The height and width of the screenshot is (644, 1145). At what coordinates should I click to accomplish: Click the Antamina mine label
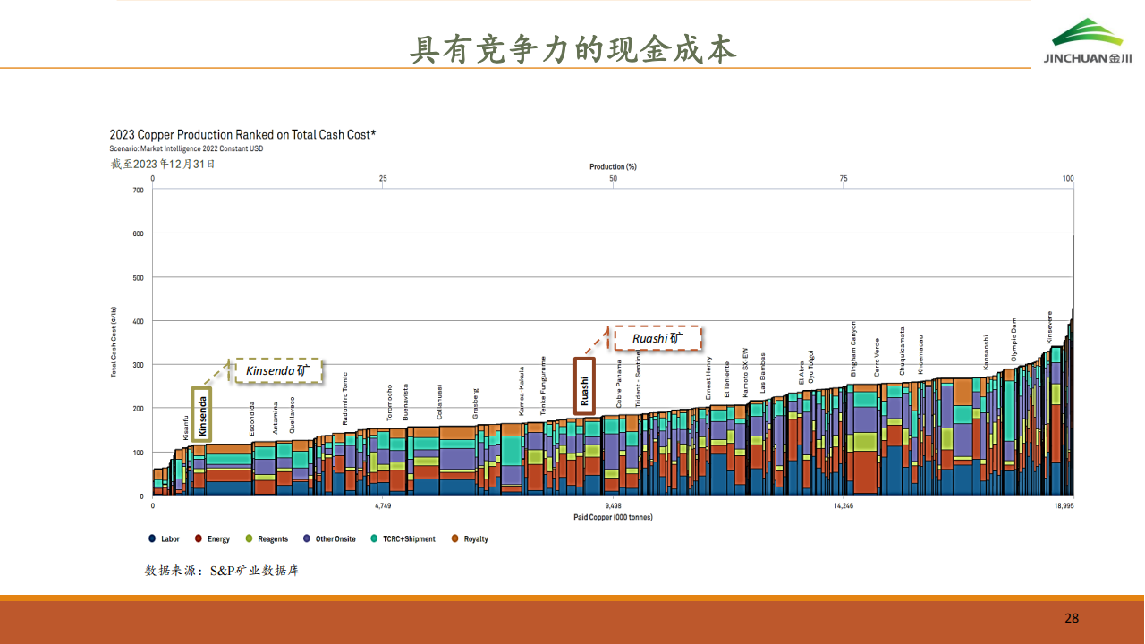pos(276,419)
